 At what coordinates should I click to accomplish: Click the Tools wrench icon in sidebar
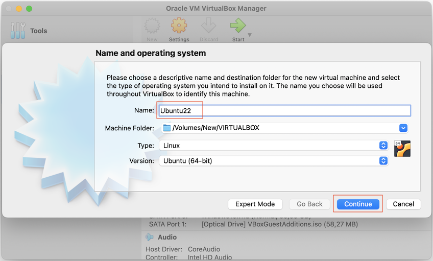coord(18,30)
